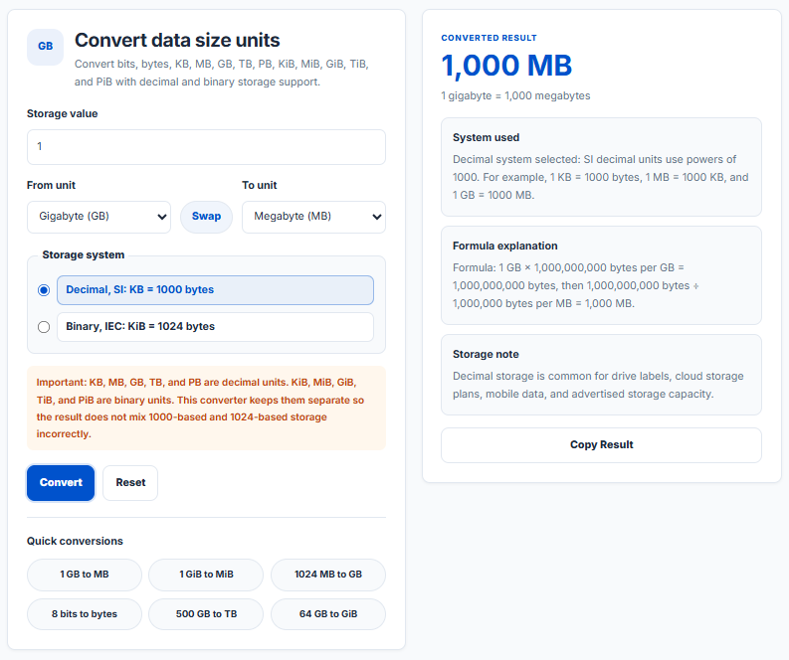Click '1 gigabyte = 1,000 megabytes' text
Screen dimensions: 789x660
tap(515, 96)
